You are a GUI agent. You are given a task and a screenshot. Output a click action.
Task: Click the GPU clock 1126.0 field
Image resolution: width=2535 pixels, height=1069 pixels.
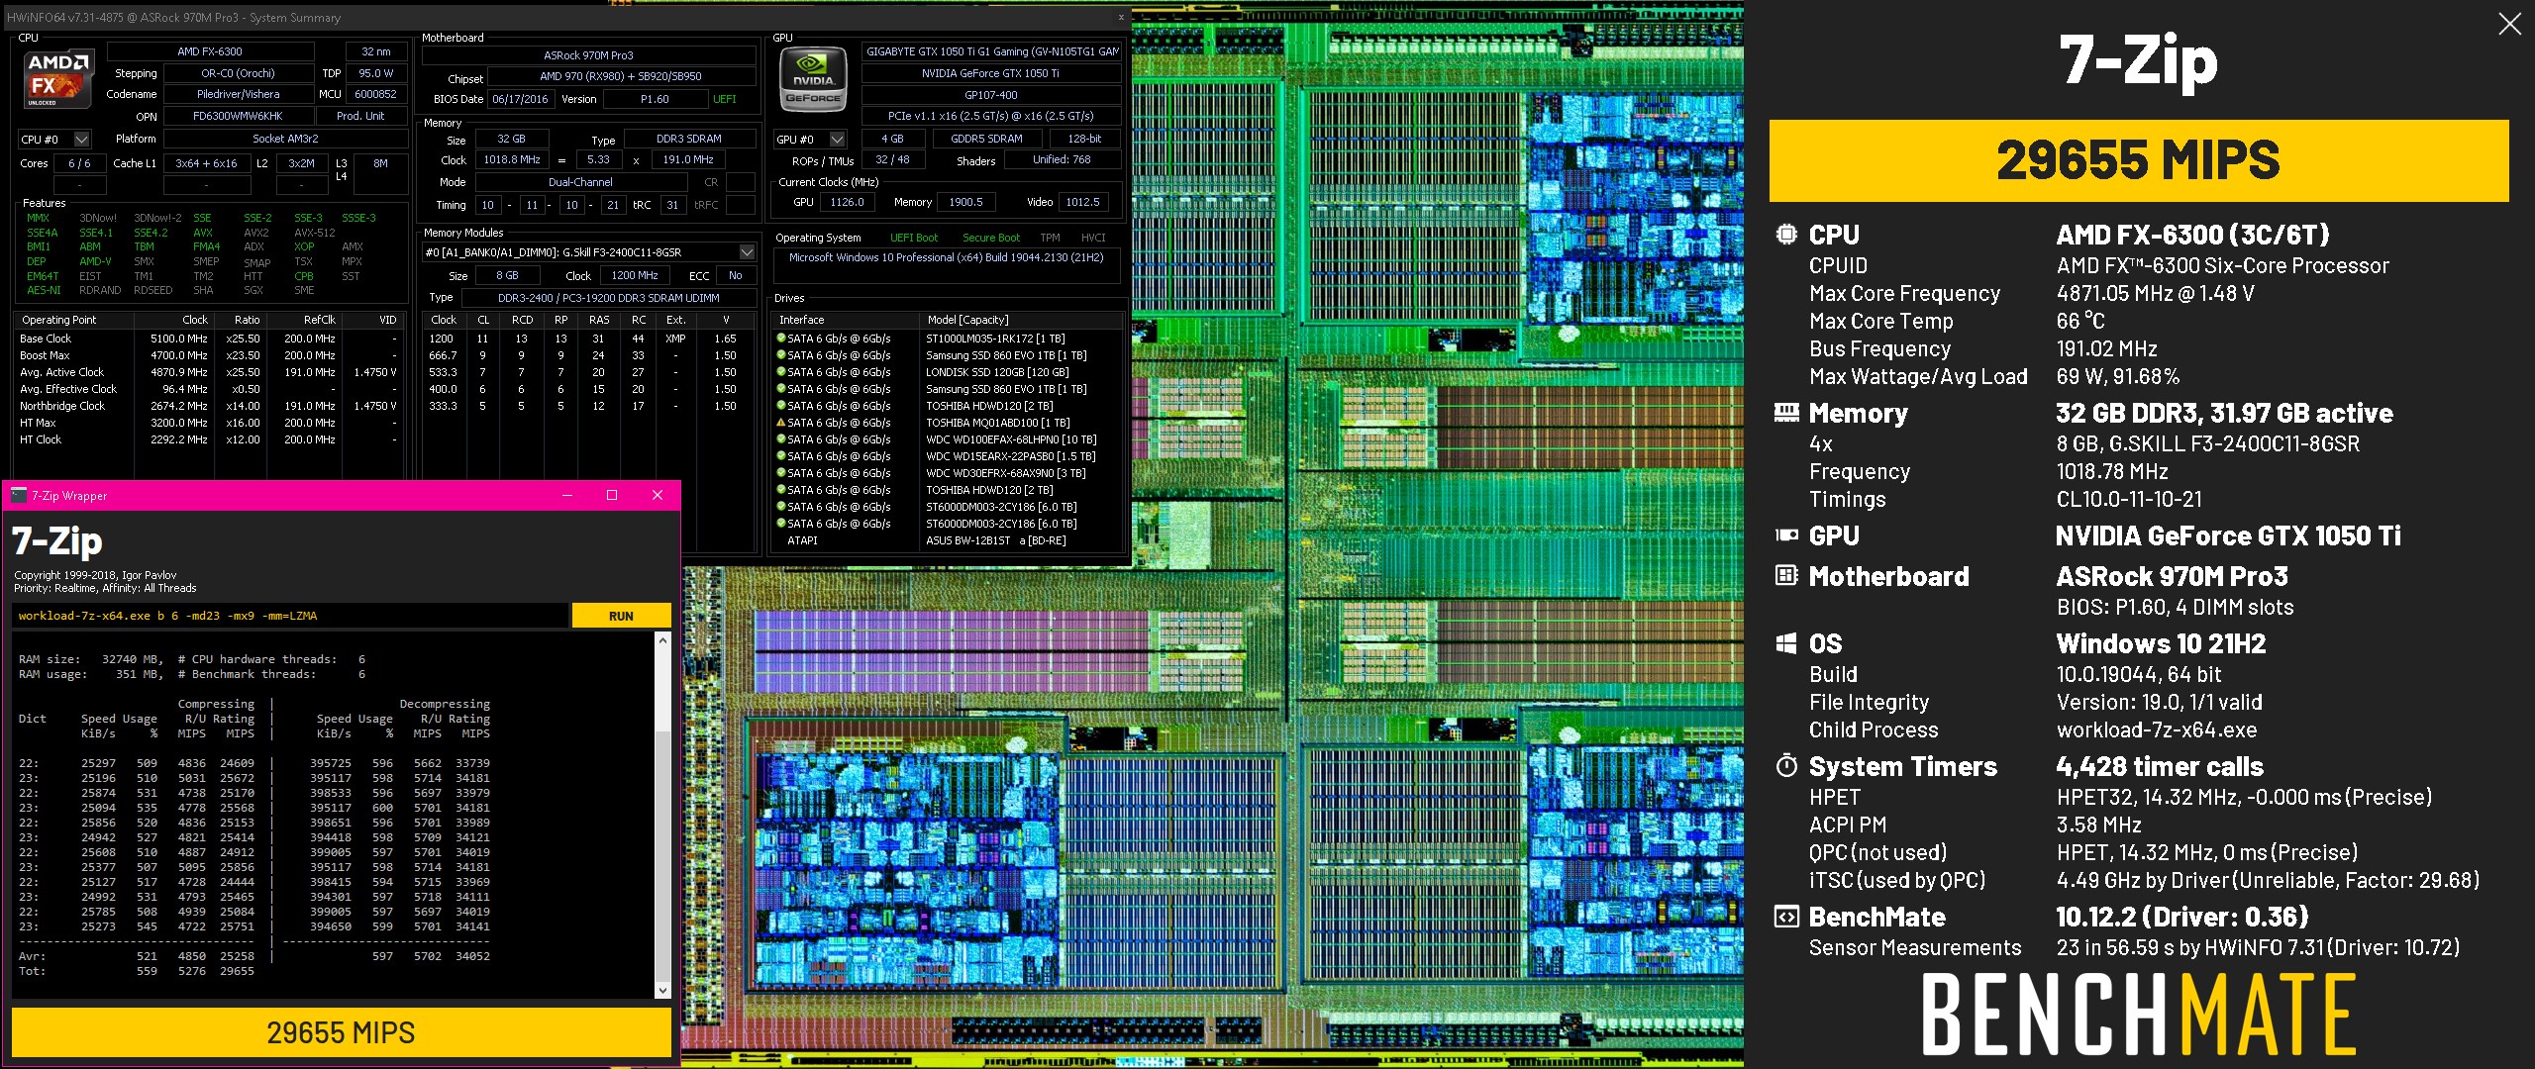[847, 202]
